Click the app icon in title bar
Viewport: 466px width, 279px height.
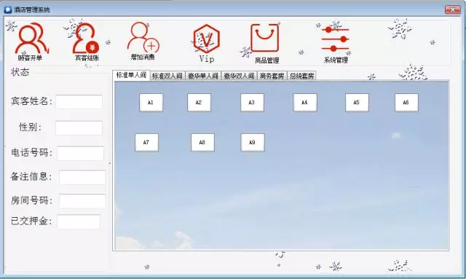click(x=8, y=9)
